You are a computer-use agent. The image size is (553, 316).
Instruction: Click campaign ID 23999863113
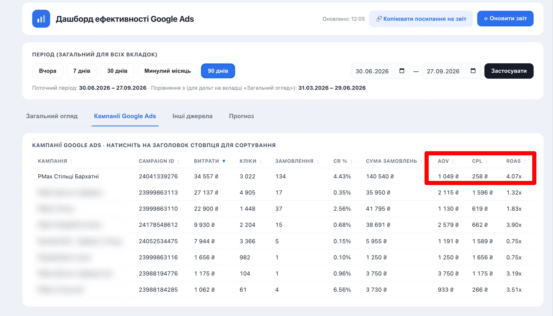pos(158,192)
